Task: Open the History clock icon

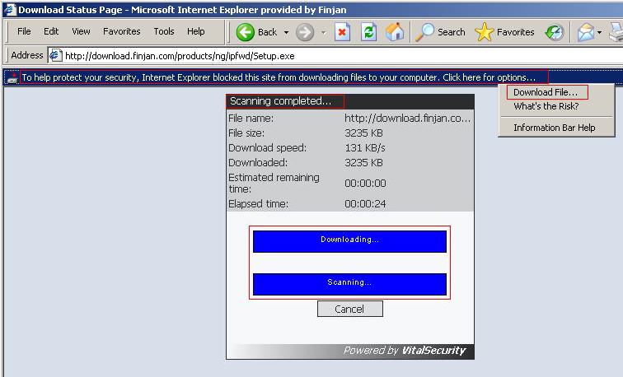Action: click(x=555, y=32)
